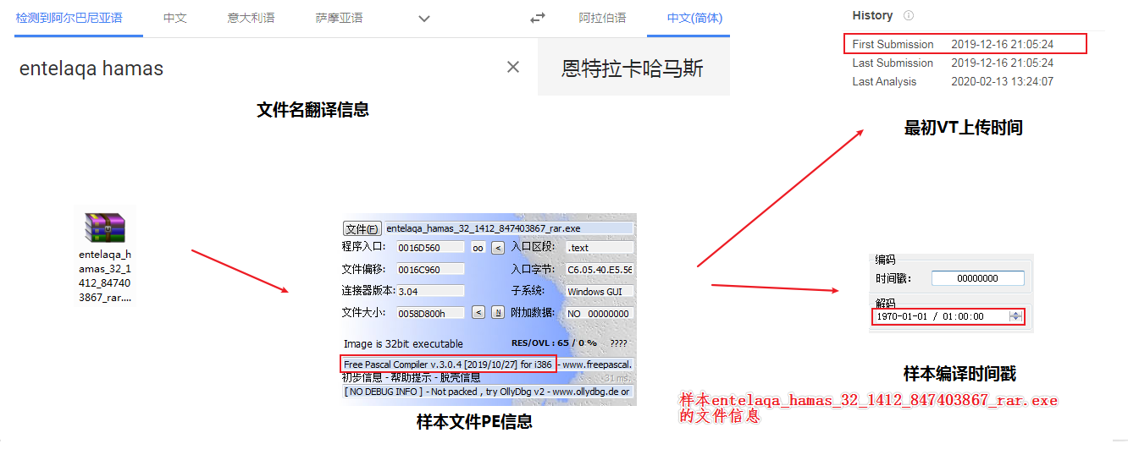Select 萨摩亚语 source language tab

pos(339,18)
